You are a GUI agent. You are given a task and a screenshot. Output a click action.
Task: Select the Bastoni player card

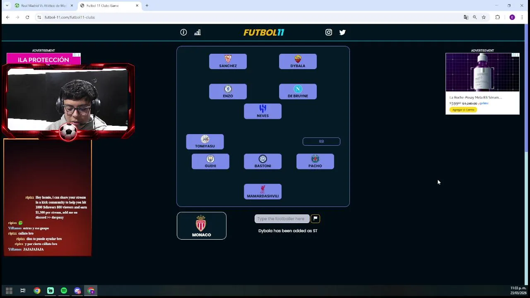pos(263,161)
